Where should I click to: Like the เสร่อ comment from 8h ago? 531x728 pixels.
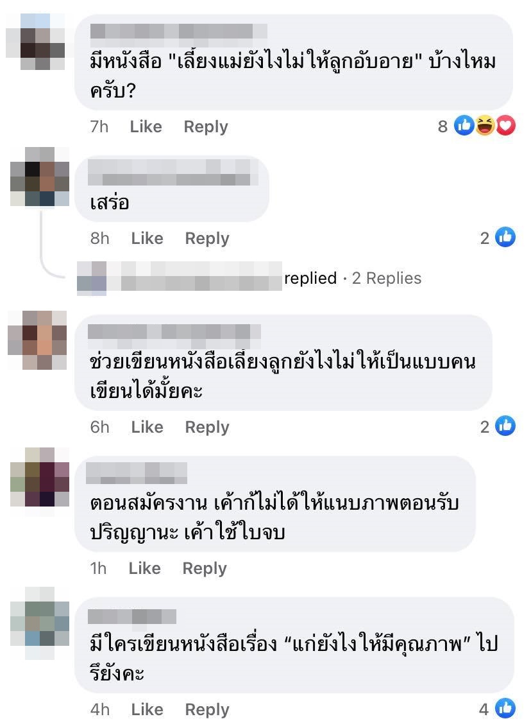(x=147, y=238)
